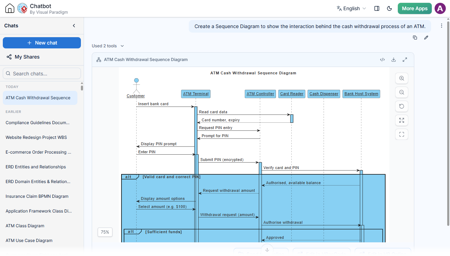Viewport: 450px width, 256px height.
Task: Edit the prompt message with pencil icon
Action: (426, 38)
